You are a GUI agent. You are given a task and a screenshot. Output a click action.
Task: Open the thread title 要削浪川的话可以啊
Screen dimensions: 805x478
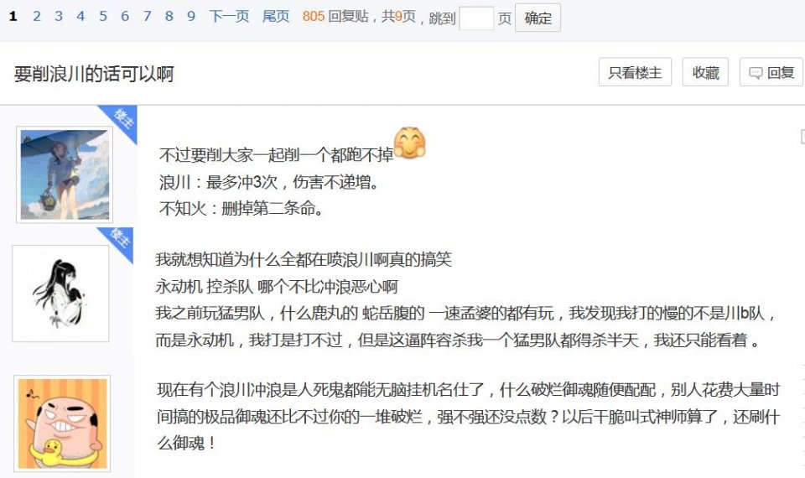click(94, 74)
